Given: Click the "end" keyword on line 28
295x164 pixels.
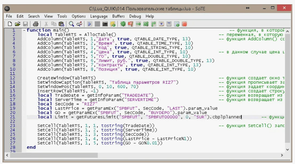Looking at the screenshot, I should (x=31, y=147).
